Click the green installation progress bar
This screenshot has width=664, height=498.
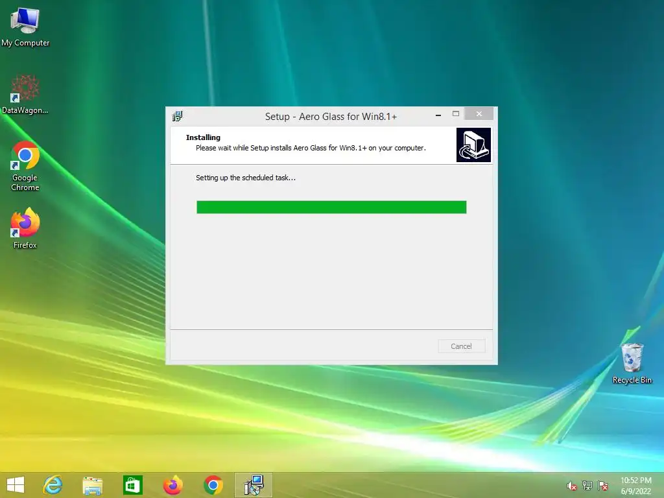coord(331,207)
